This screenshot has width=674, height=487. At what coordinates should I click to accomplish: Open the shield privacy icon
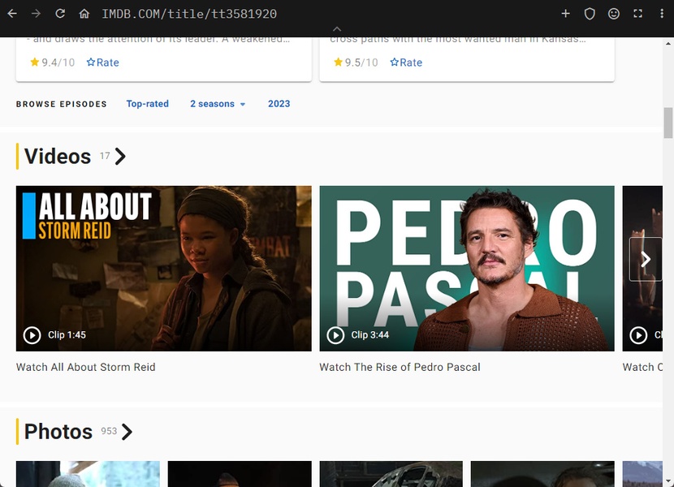tap(590, 14)
